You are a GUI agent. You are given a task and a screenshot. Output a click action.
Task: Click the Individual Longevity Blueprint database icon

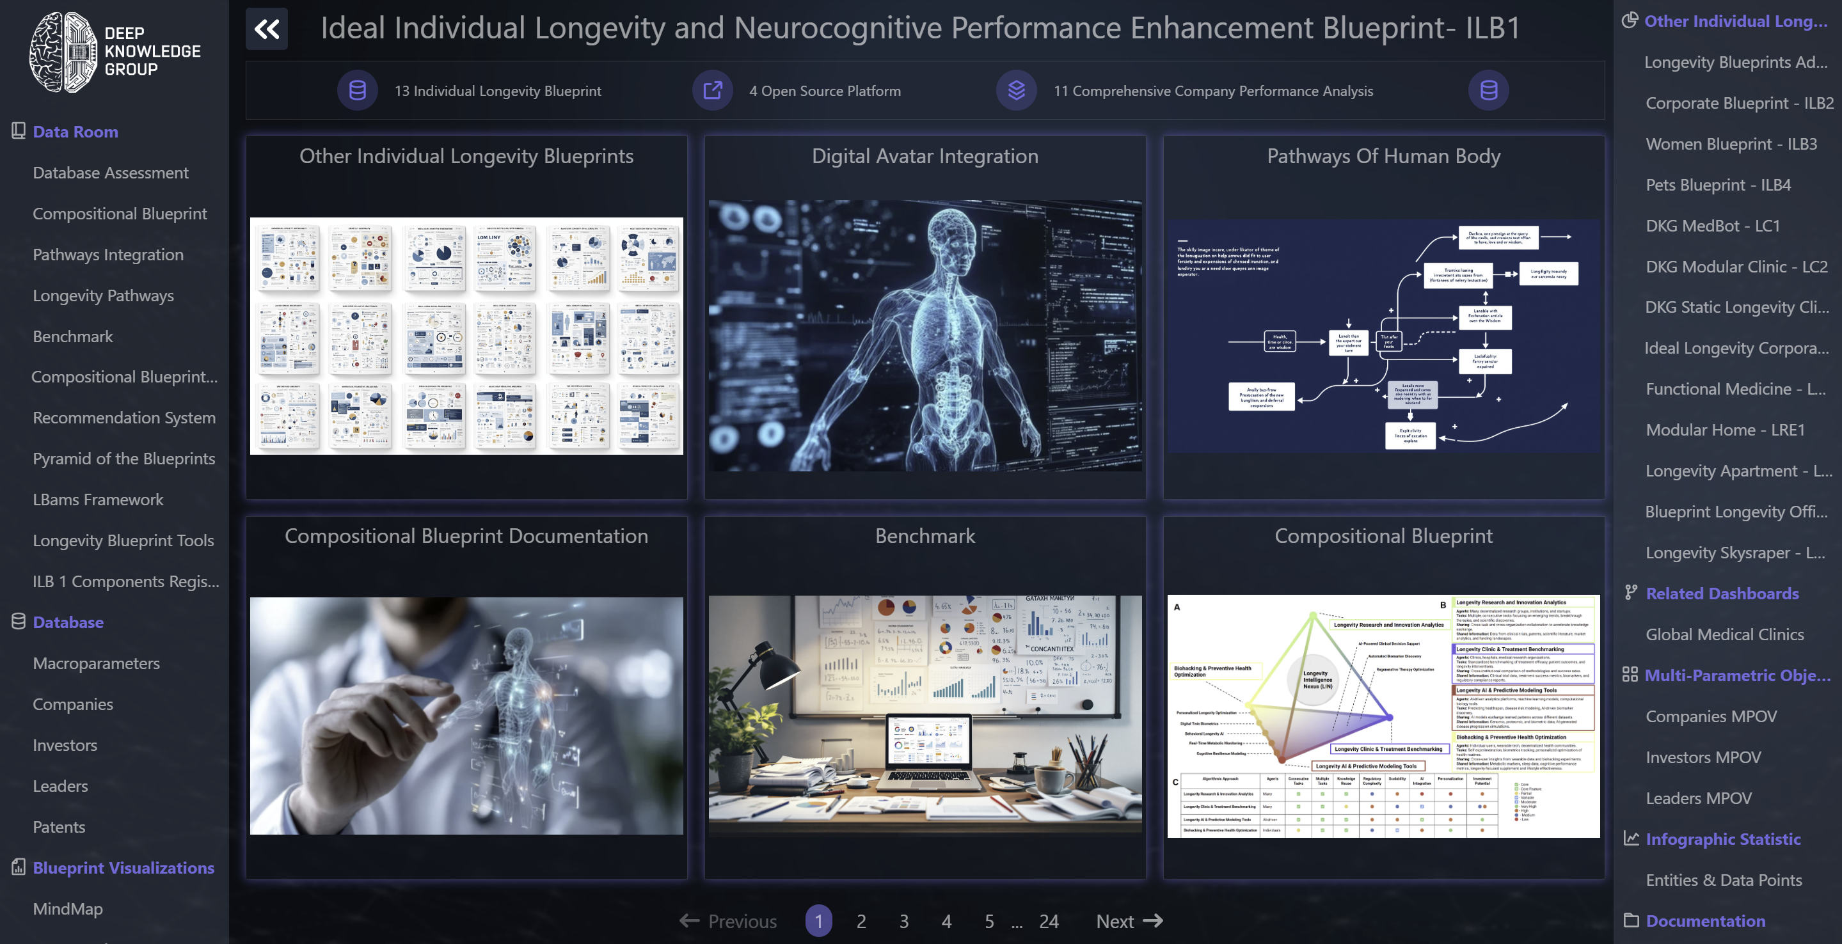click(357, 91)
